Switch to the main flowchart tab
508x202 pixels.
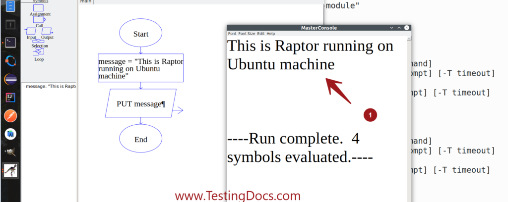86,1
